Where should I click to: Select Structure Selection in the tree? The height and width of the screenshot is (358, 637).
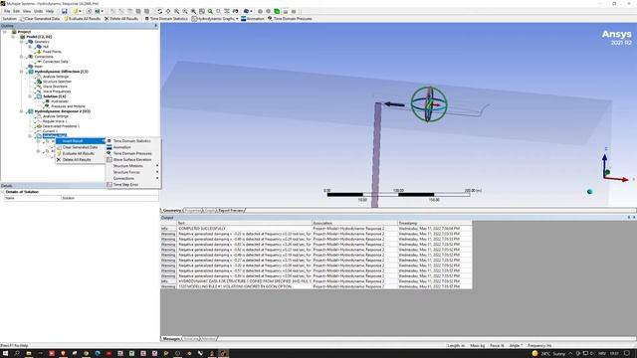pos(57,82)
